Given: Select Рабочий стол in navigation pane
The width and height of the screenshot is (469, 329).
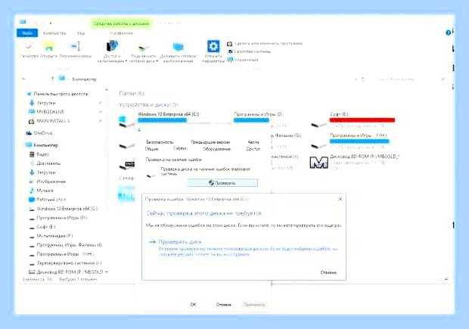Looking at the screenshot, I should pos(47,200).
